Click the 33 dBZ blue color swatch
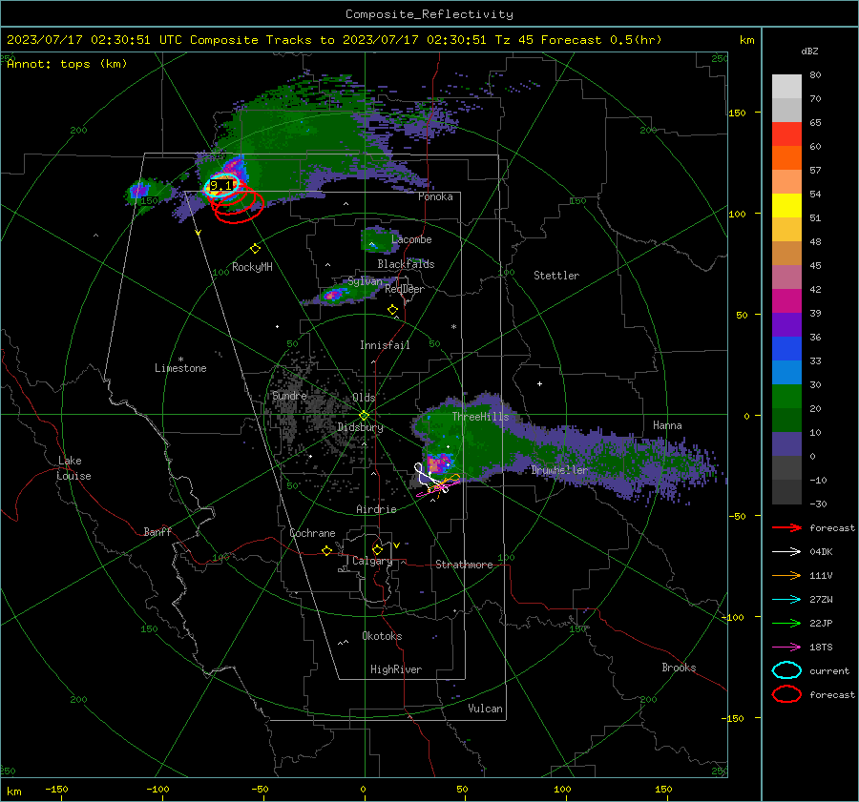The height and width of the screenshot is (802, 859). coord(786,348)
